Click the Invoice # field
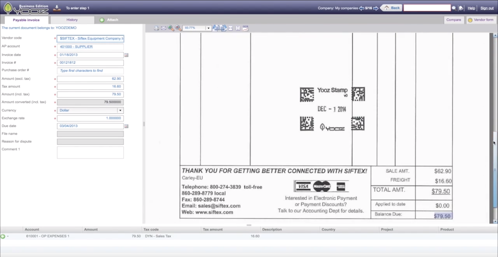Screen dimensions: 498x257 pyautogui.click(x=90, y=63)
